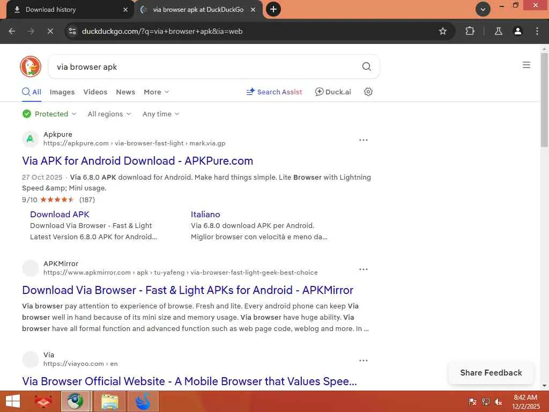
Task: Open Via APK for Android Download - APKPure.com
Action: click(137, 161)
